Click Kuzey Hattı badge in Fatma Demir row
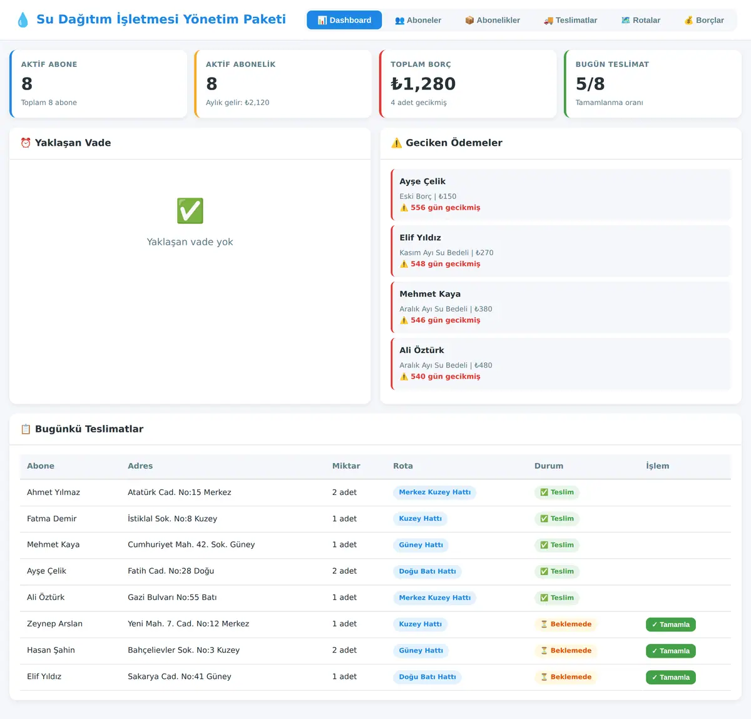The image size is (751, 719). coord(421,519)
